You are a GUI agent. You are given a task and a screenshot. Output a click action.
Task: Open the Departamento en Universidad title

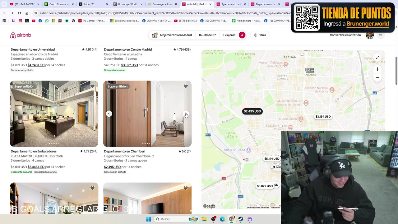[x=33, y=49]
